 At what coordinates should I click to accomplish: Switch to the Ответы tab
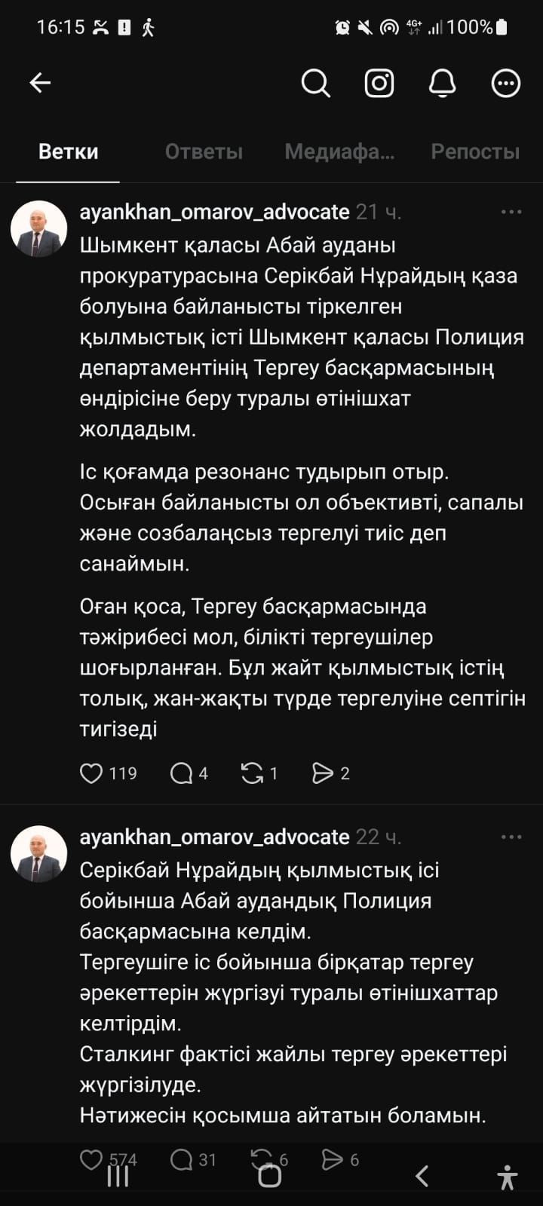pyautogui.click(x=204, y=152)
